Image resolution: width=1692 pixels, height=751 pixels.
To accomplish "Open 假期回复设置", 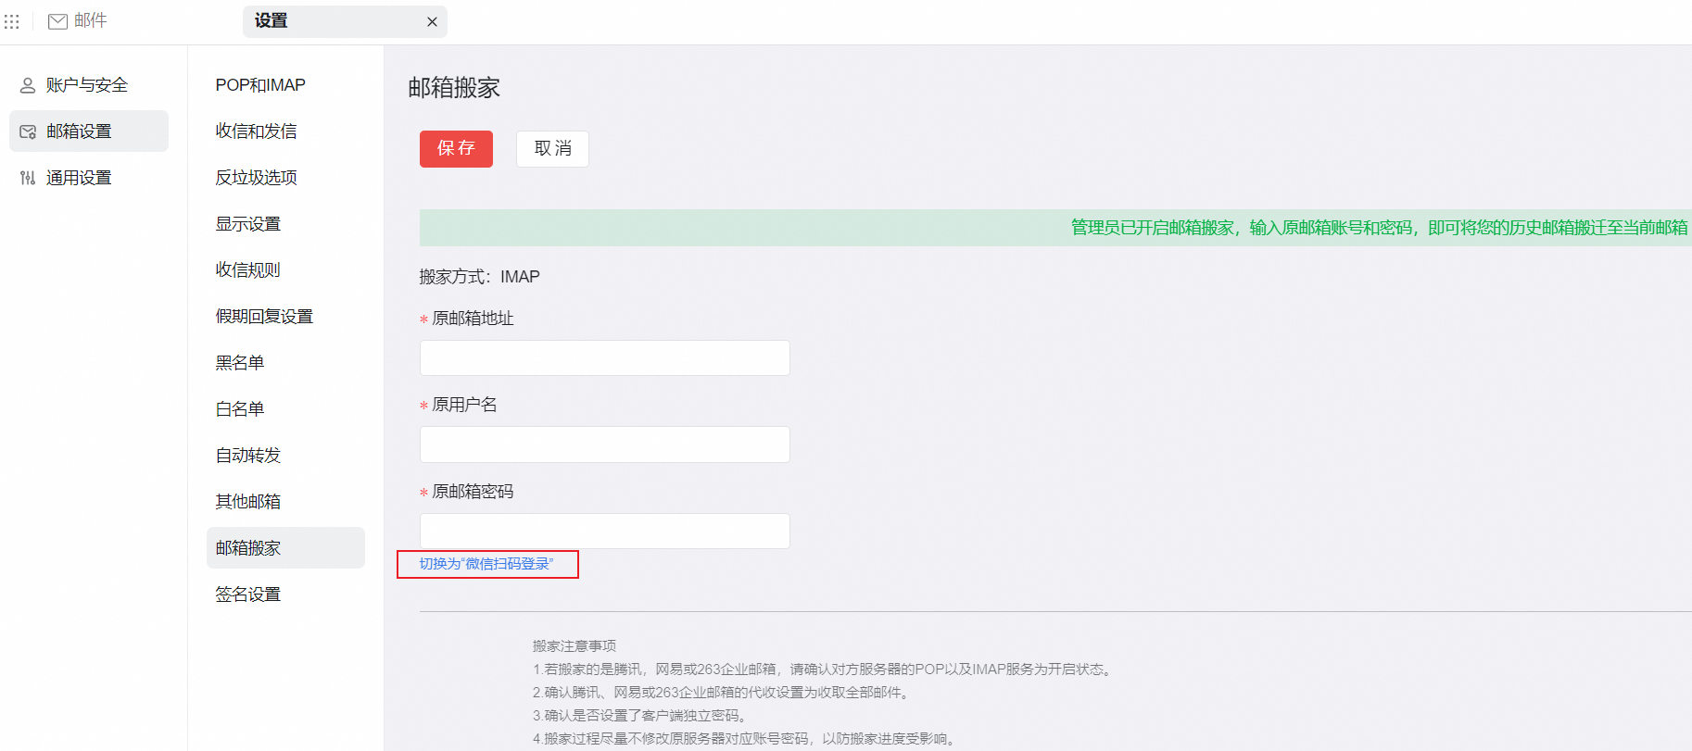I will coord(264,317).
